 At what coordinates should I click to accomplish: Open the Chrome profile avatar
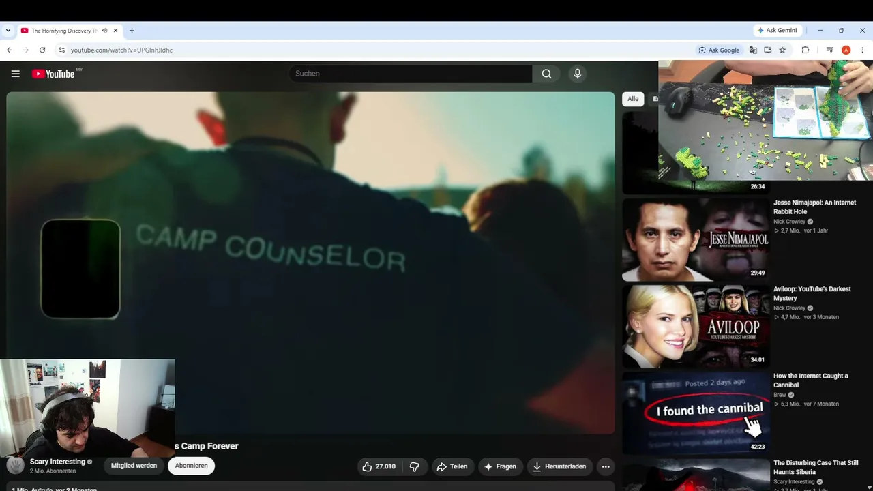[846, 50]
